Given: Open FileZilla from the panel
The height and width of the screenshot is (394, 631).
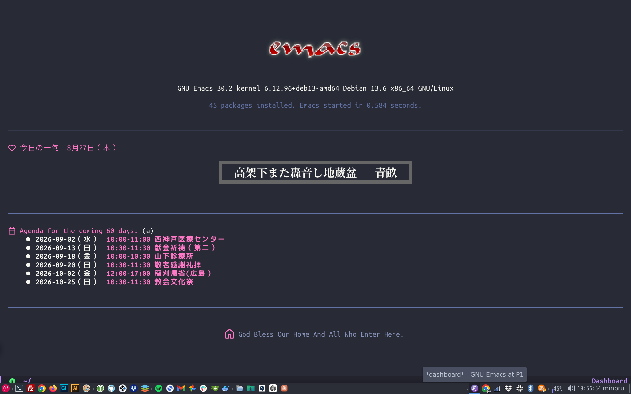Looking at the screenshot, I should point(31,388).
